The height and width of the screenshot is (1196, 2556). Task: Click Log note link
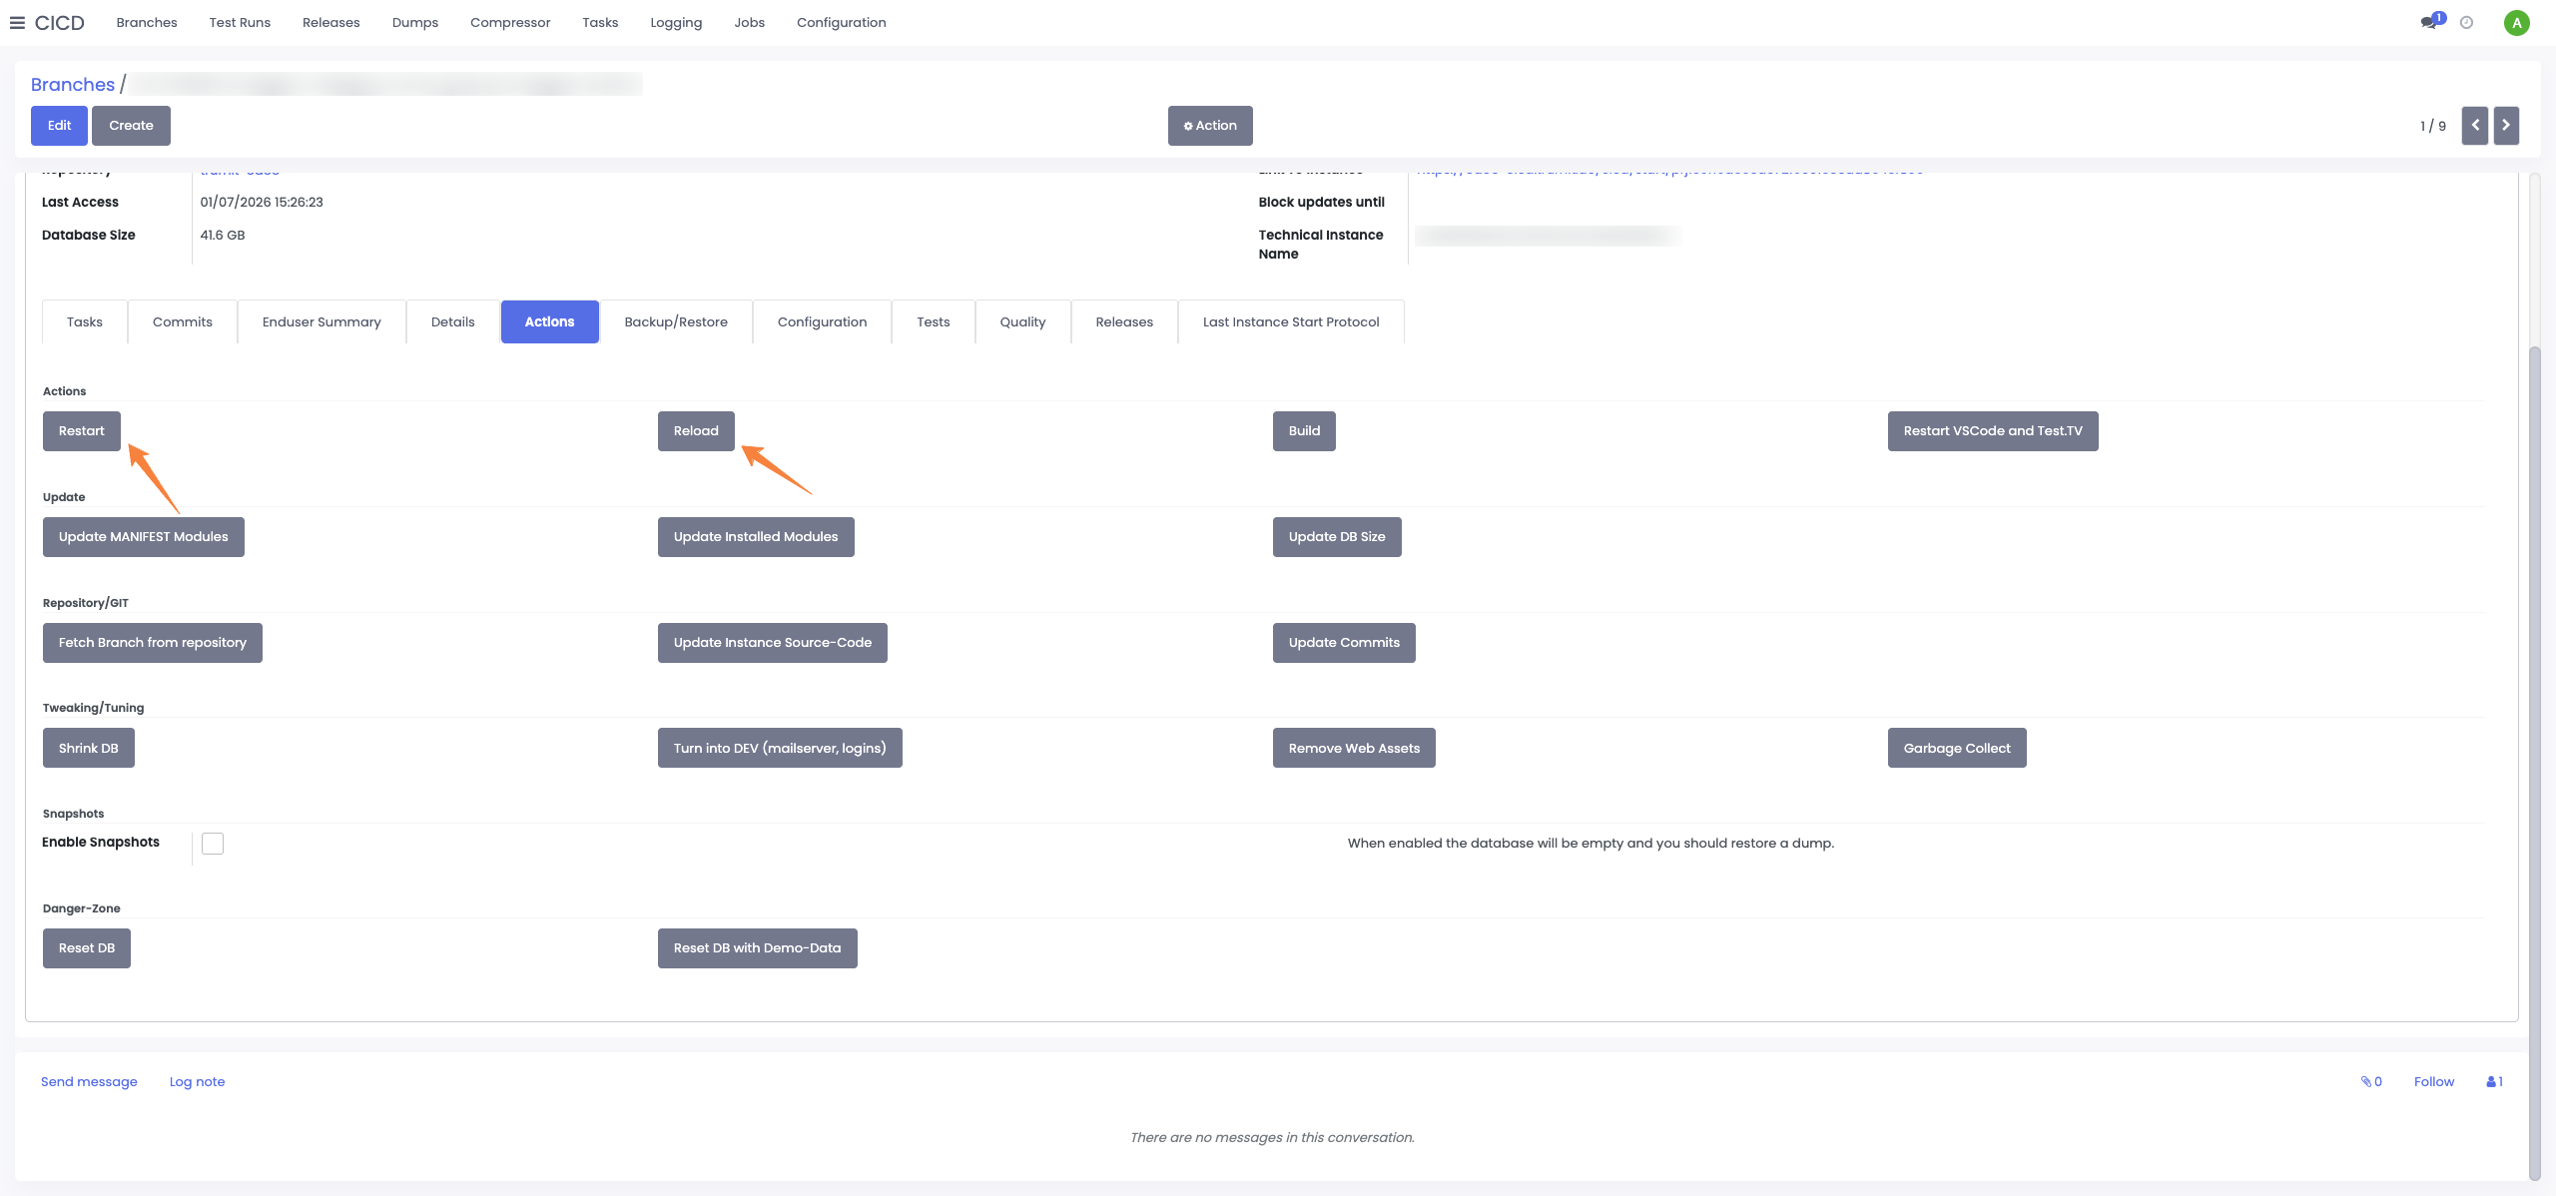coord(197,1081)
